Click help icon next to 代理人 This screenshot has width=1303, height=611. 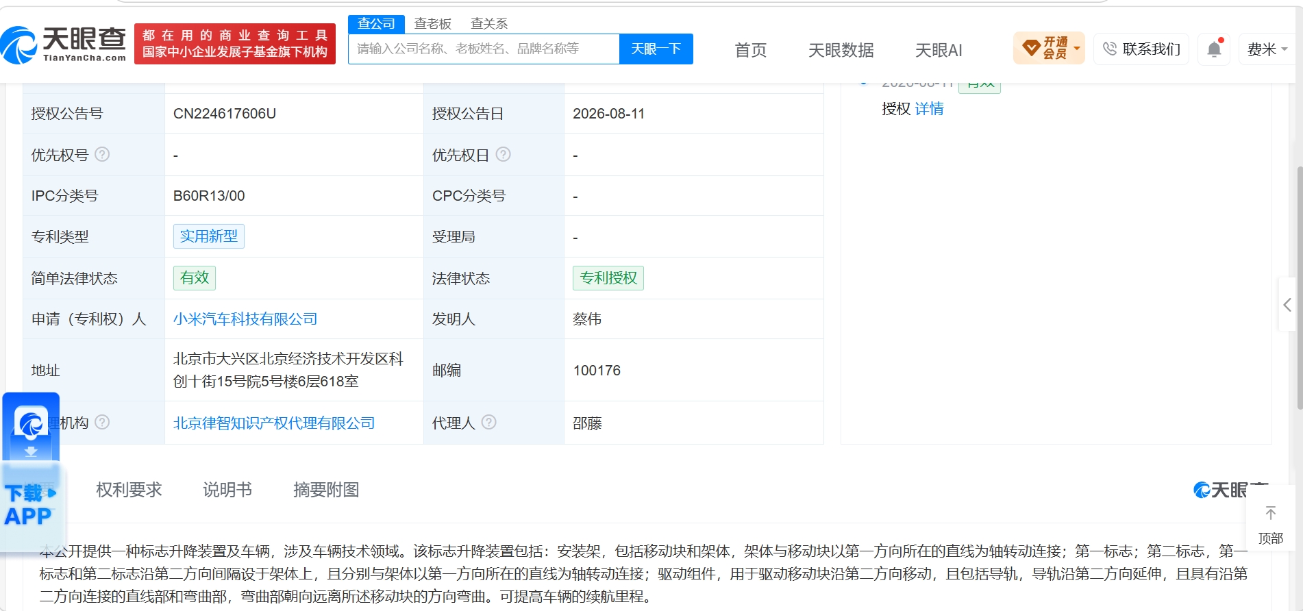488,422
